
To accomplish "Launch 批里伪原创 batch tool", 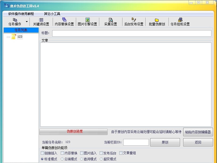I will (x=157, y=22).
